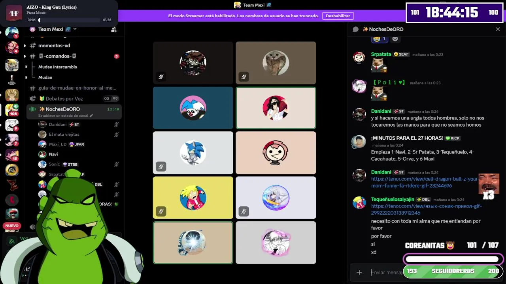Click the red NUEVO pill in server bar
506x284 pixels.
[11, 226]
